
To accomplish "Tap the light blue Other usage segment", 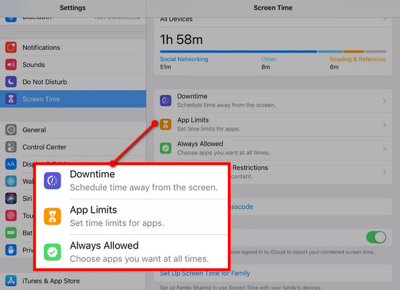I will (330, 51).
